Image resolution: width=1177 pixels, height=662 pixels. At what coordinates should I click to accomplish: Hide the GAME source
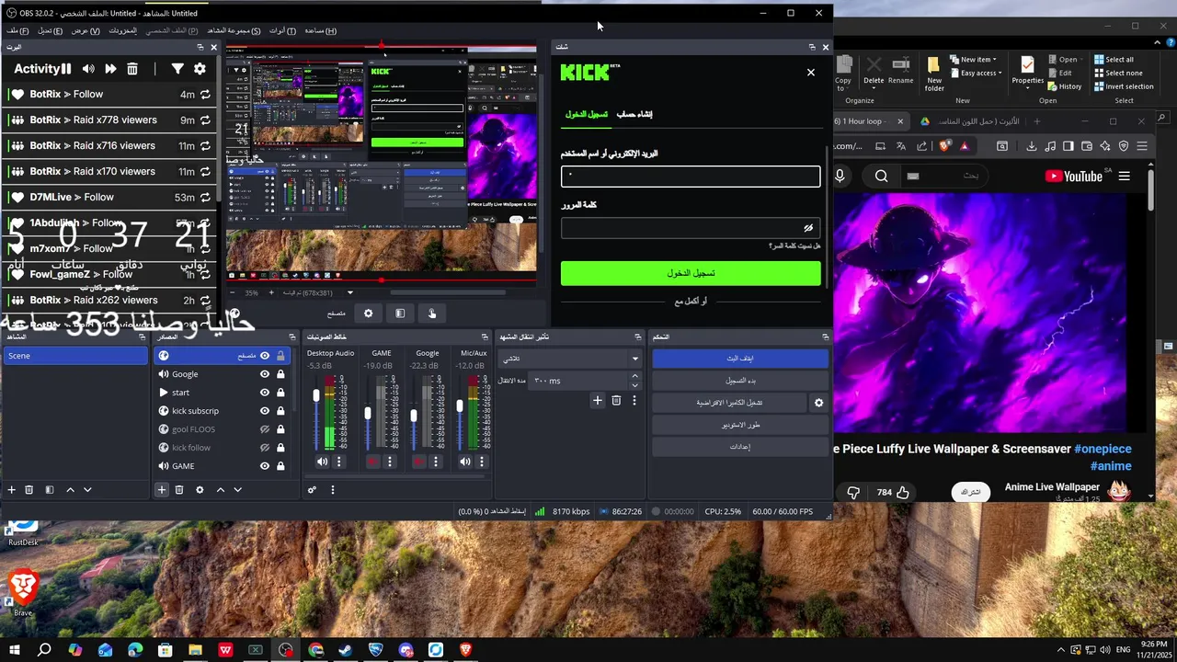pos(265,466)
